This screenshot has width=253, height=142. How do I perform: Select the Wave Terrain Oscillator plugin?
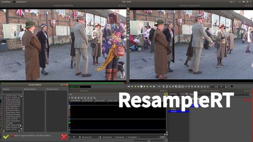tap(12, 127)
